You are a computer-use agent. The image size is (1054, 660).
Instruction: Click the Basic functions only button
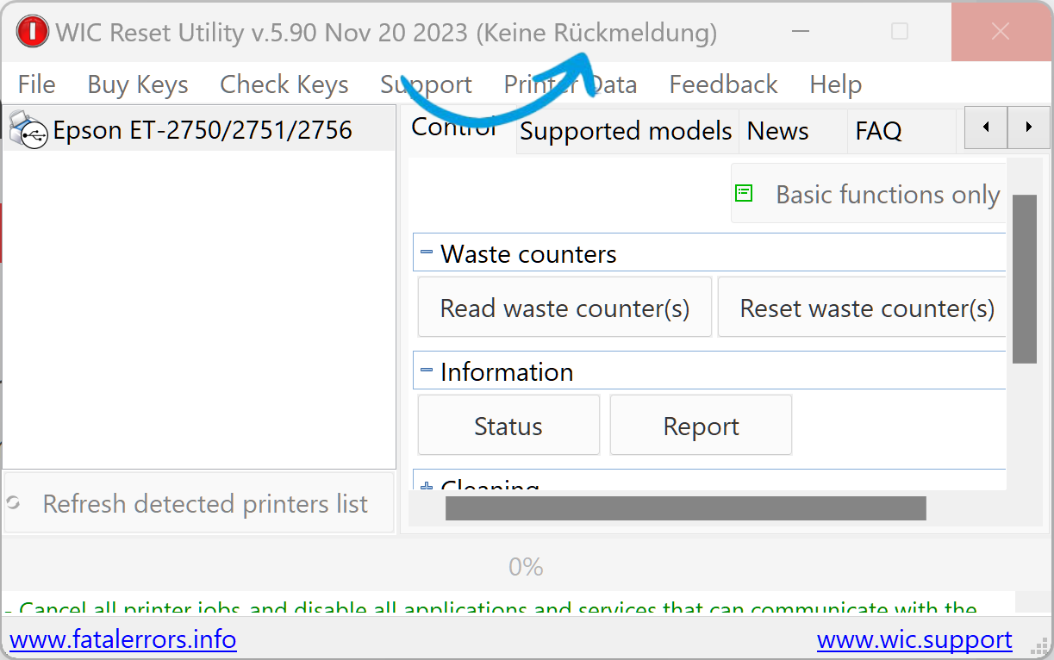[869, 194]
